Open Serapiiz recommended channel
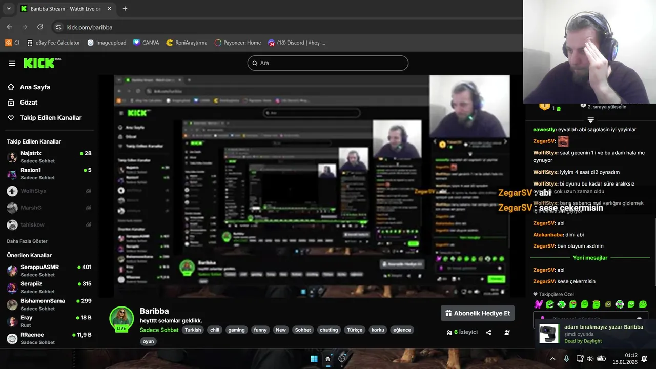Screen dimensions: 656x369 tap(49, 288)
